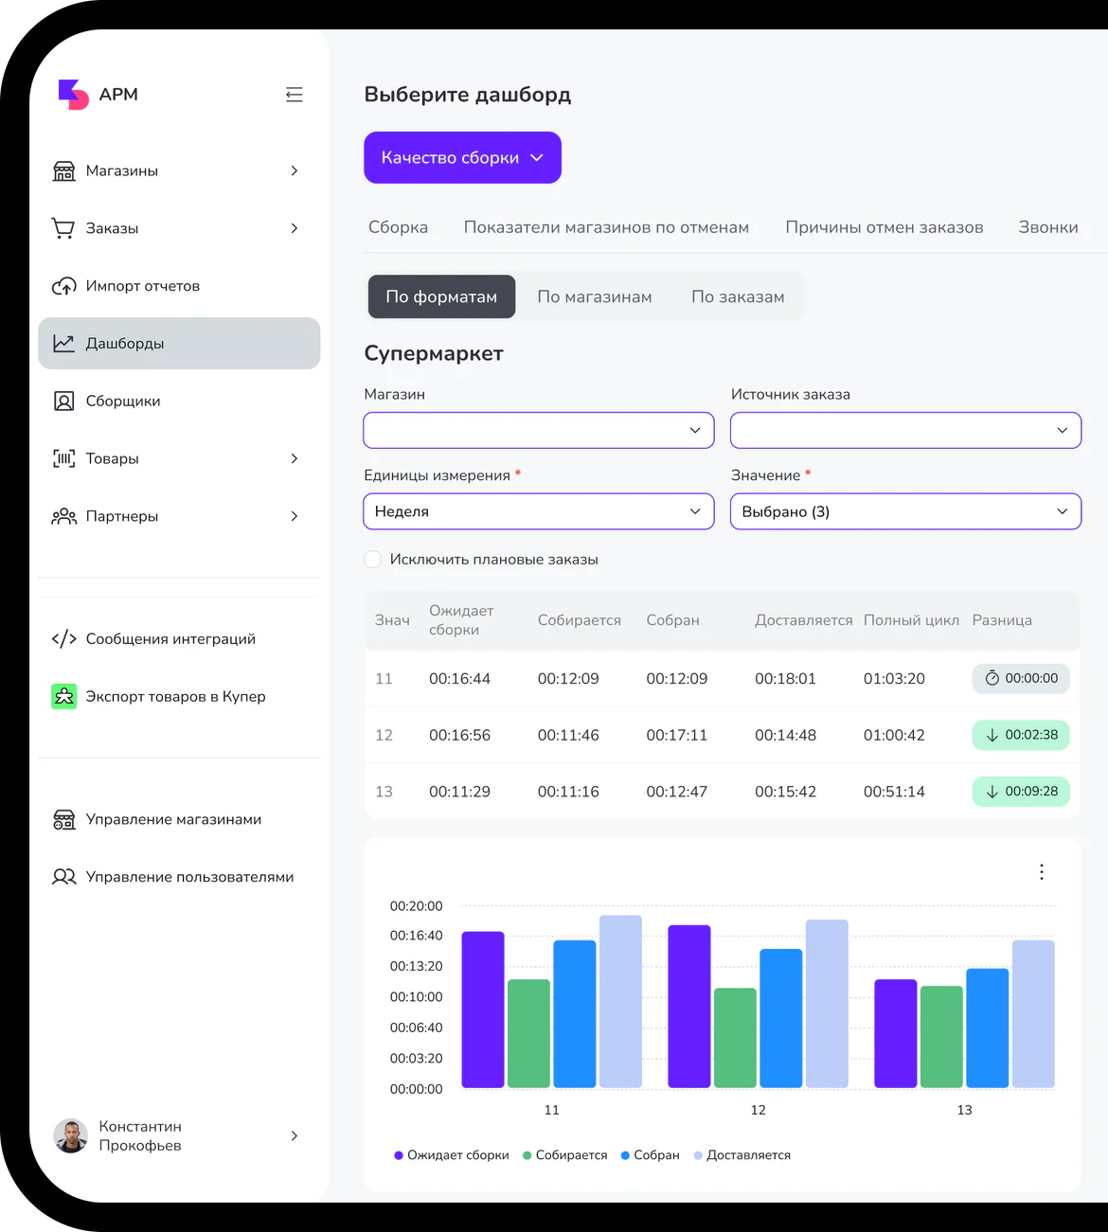The image size is (1108, 1232).
Task: Click the Экспорт товаров в Купер icon
Action: 63,697
